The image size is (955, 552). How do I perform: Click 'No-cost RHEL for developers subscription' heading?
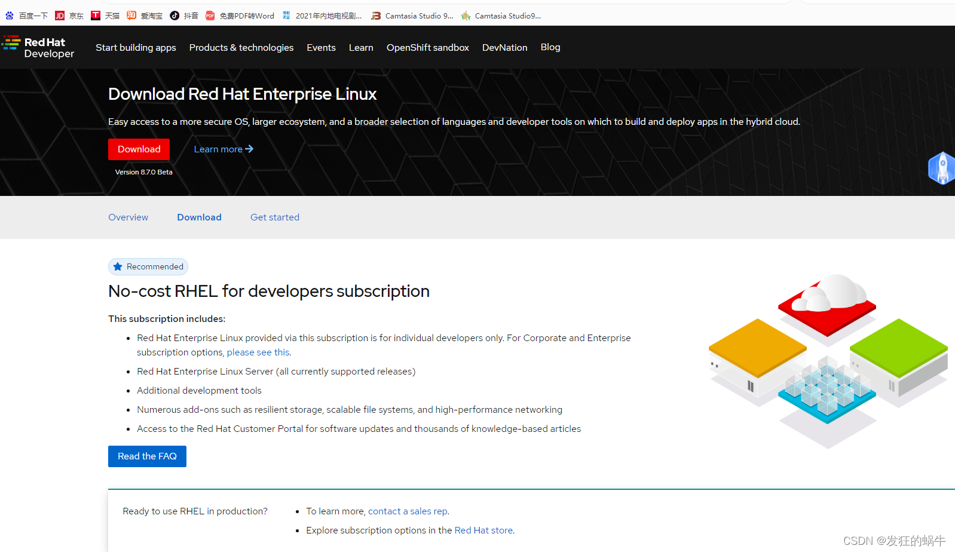click(x=269, y=291)
